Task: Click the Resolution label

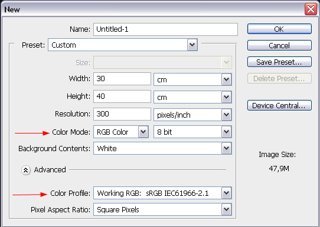Action: (x=73, y=114)
